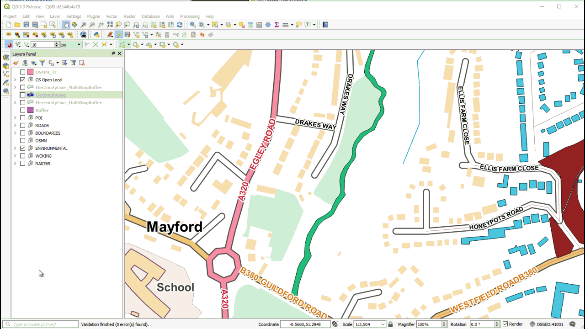The width and height of the screenshot is (585, 329).
Task: Click the Mayford label on the map
Action: (x=175, y=227)
